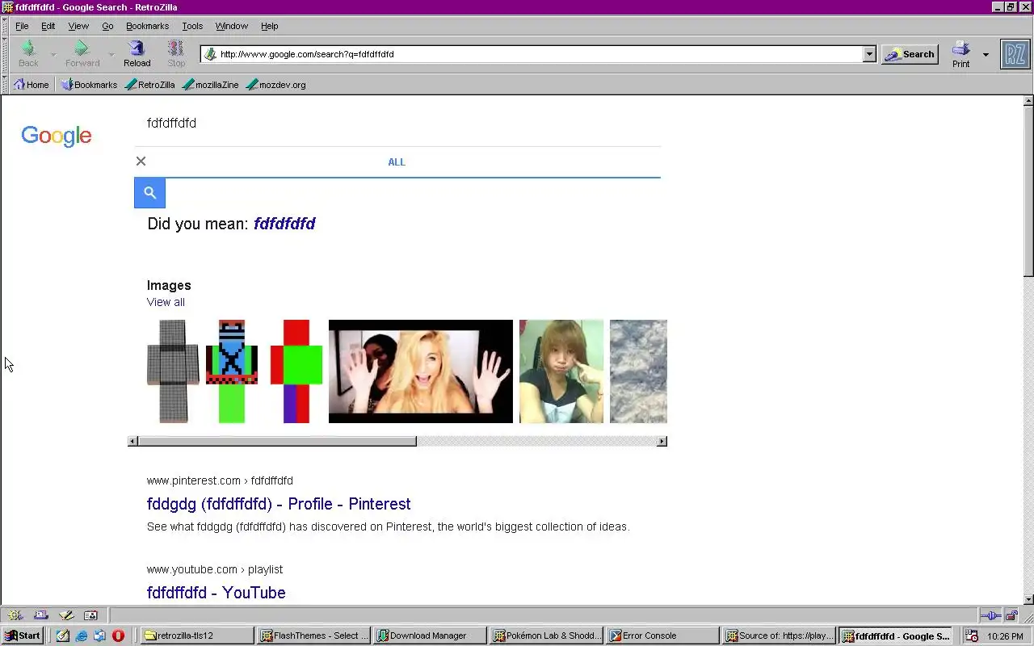Open the 'fdfdffdfd - YouTube' result
This screenshot has width=1034, height=646.
[x=216, y=593]
